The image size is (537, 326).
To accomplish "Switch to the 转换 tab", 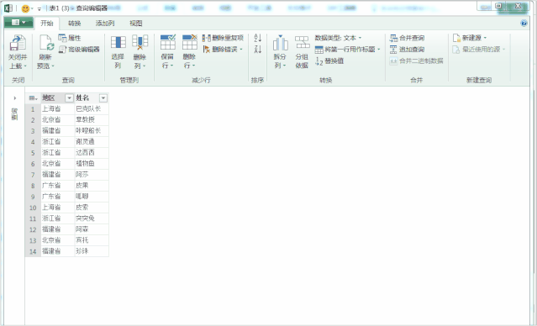I will tap(74, 24).
